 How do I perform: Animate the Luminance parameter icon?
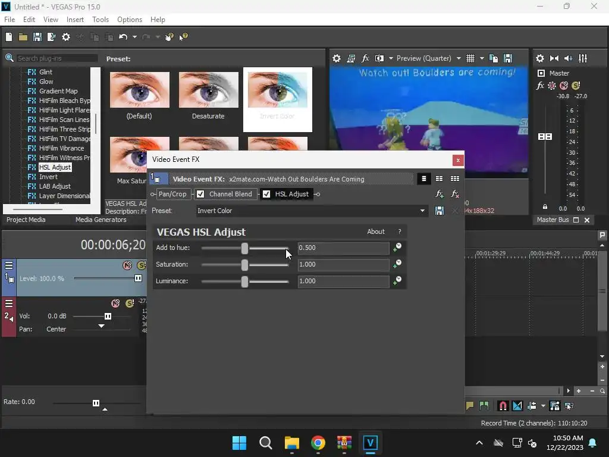point(397,281)
